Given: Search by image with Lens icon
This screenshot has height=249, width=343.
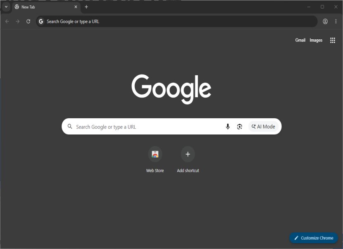Looking at the screenshot, I should (240, 127).
